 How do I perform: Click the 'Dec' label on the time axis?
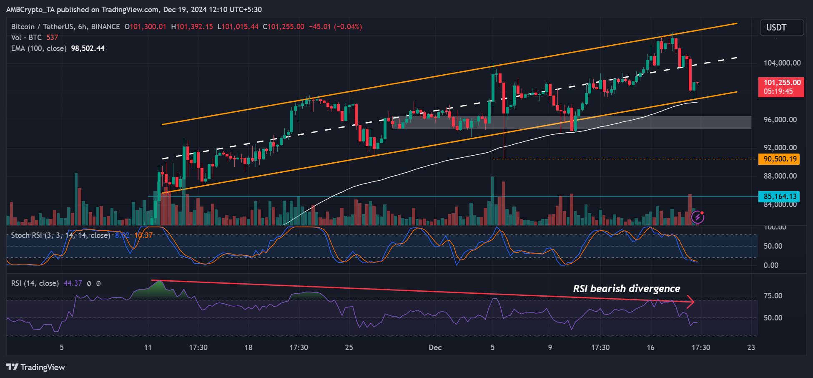tap(435, 348)
